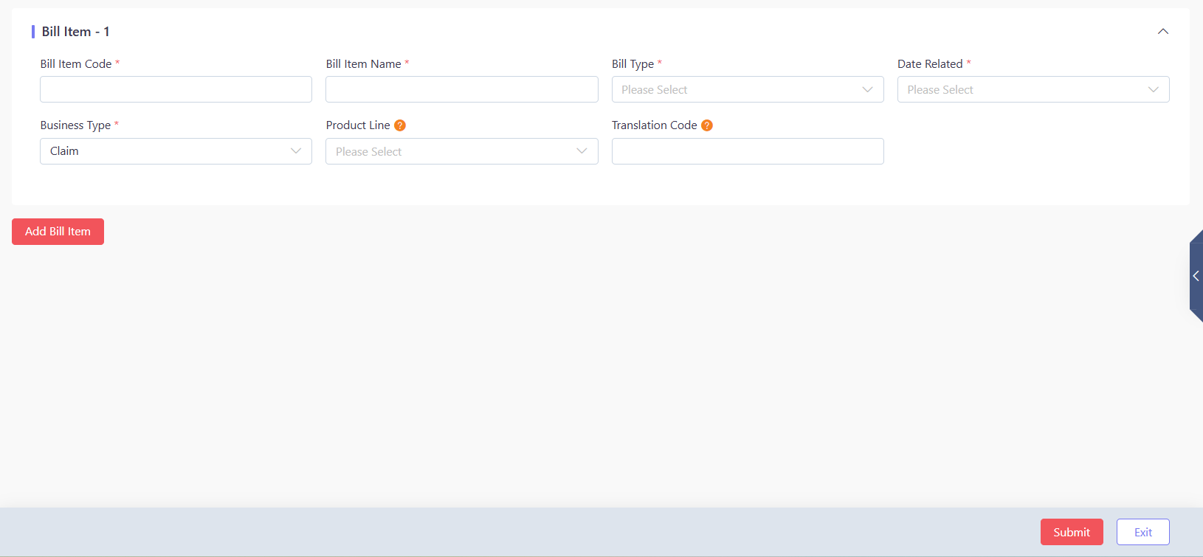Viewport: 1203px width, 557px height.
Task: Focus the Bill Item Name input field
Action: tap(462, 89)
